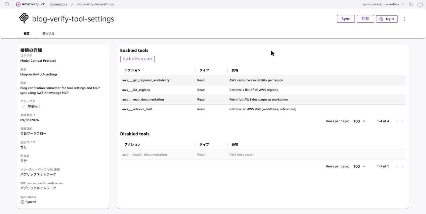Select aws___read_documentation row
The width and height of the screenshot is (426, 214).
(263, 99)
